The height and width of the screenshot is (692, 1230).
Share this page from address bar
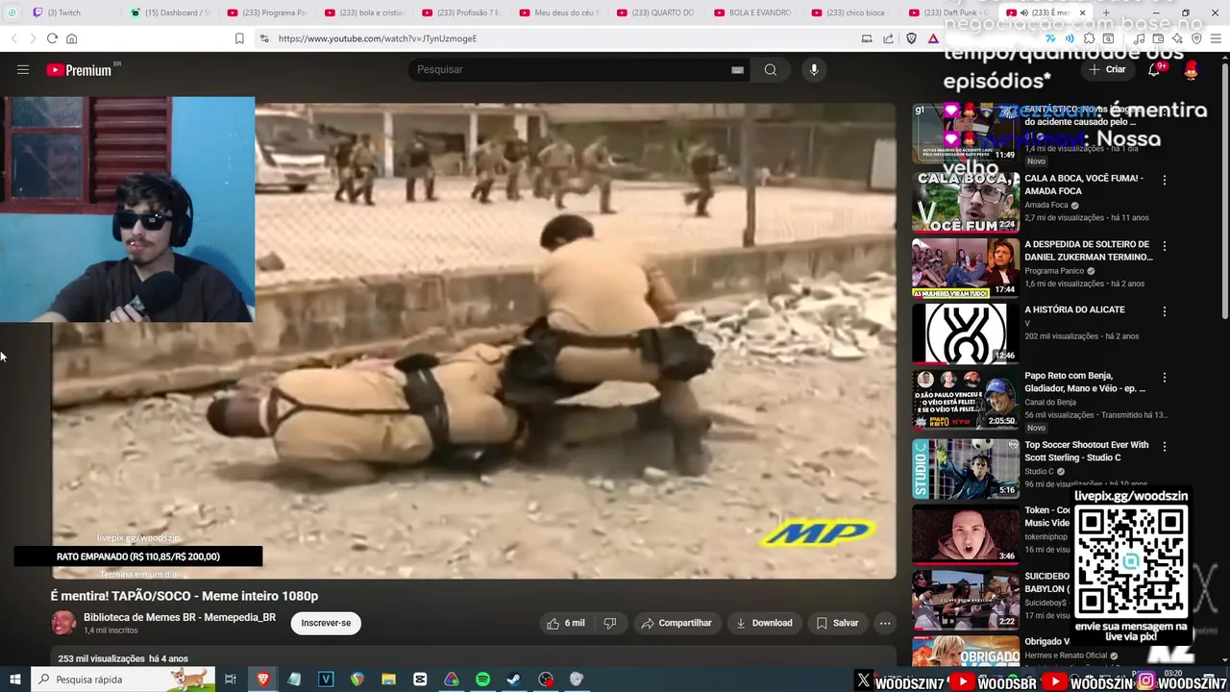coord(888,38)
